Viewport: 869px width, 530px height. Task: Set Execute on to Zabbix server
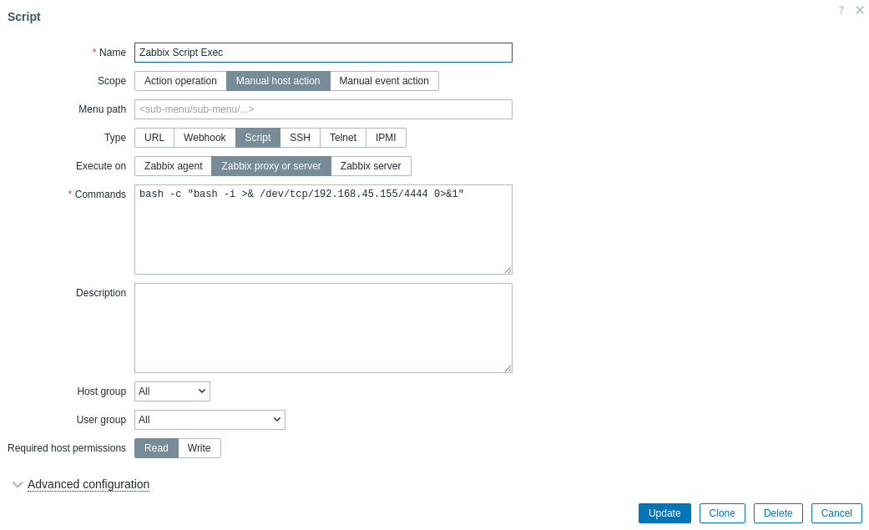[371, 166]
